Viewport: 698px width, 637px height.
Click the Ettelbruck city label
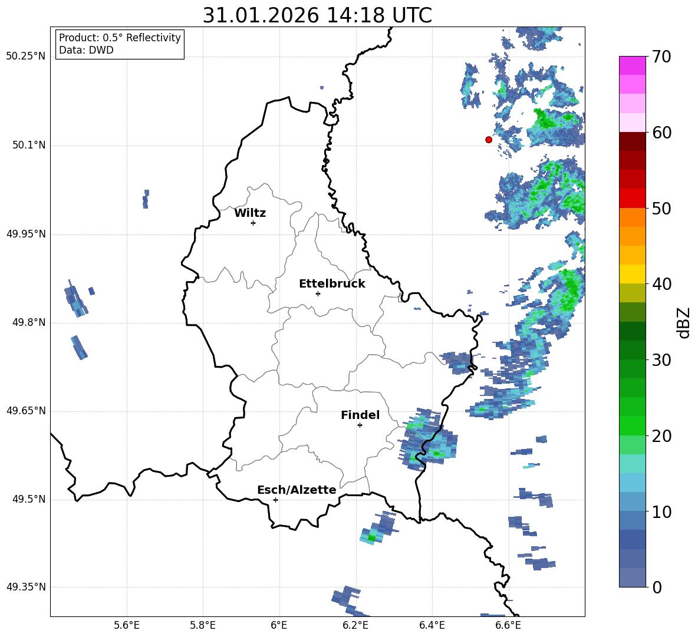(332, 284)
